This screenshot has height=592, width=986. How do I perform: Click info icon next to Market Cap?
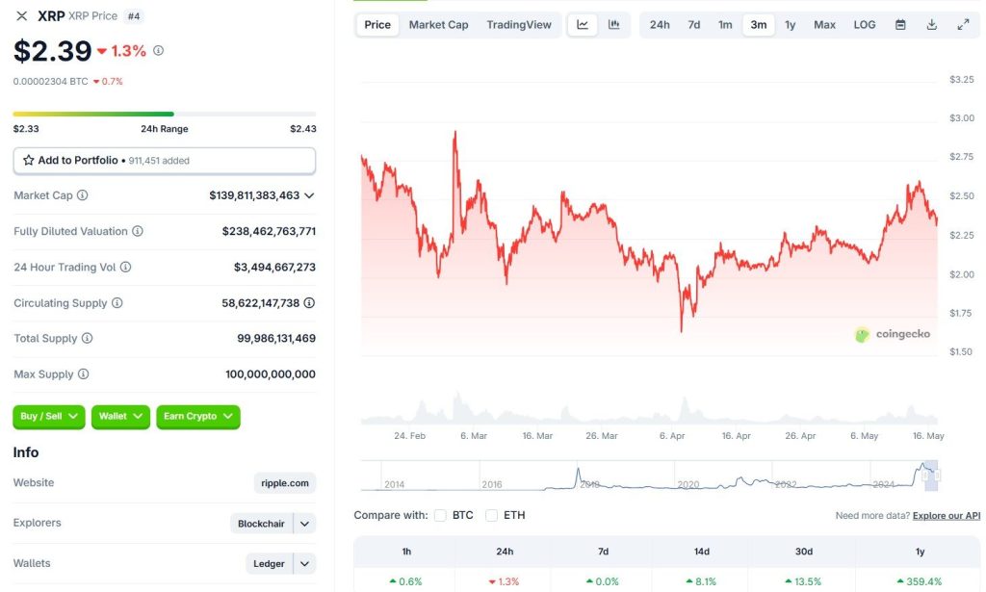click(x=83, y=195)
